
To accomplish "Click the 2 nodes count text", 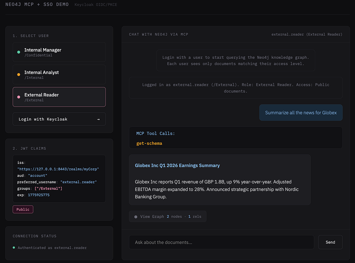I will pos(174,217).
